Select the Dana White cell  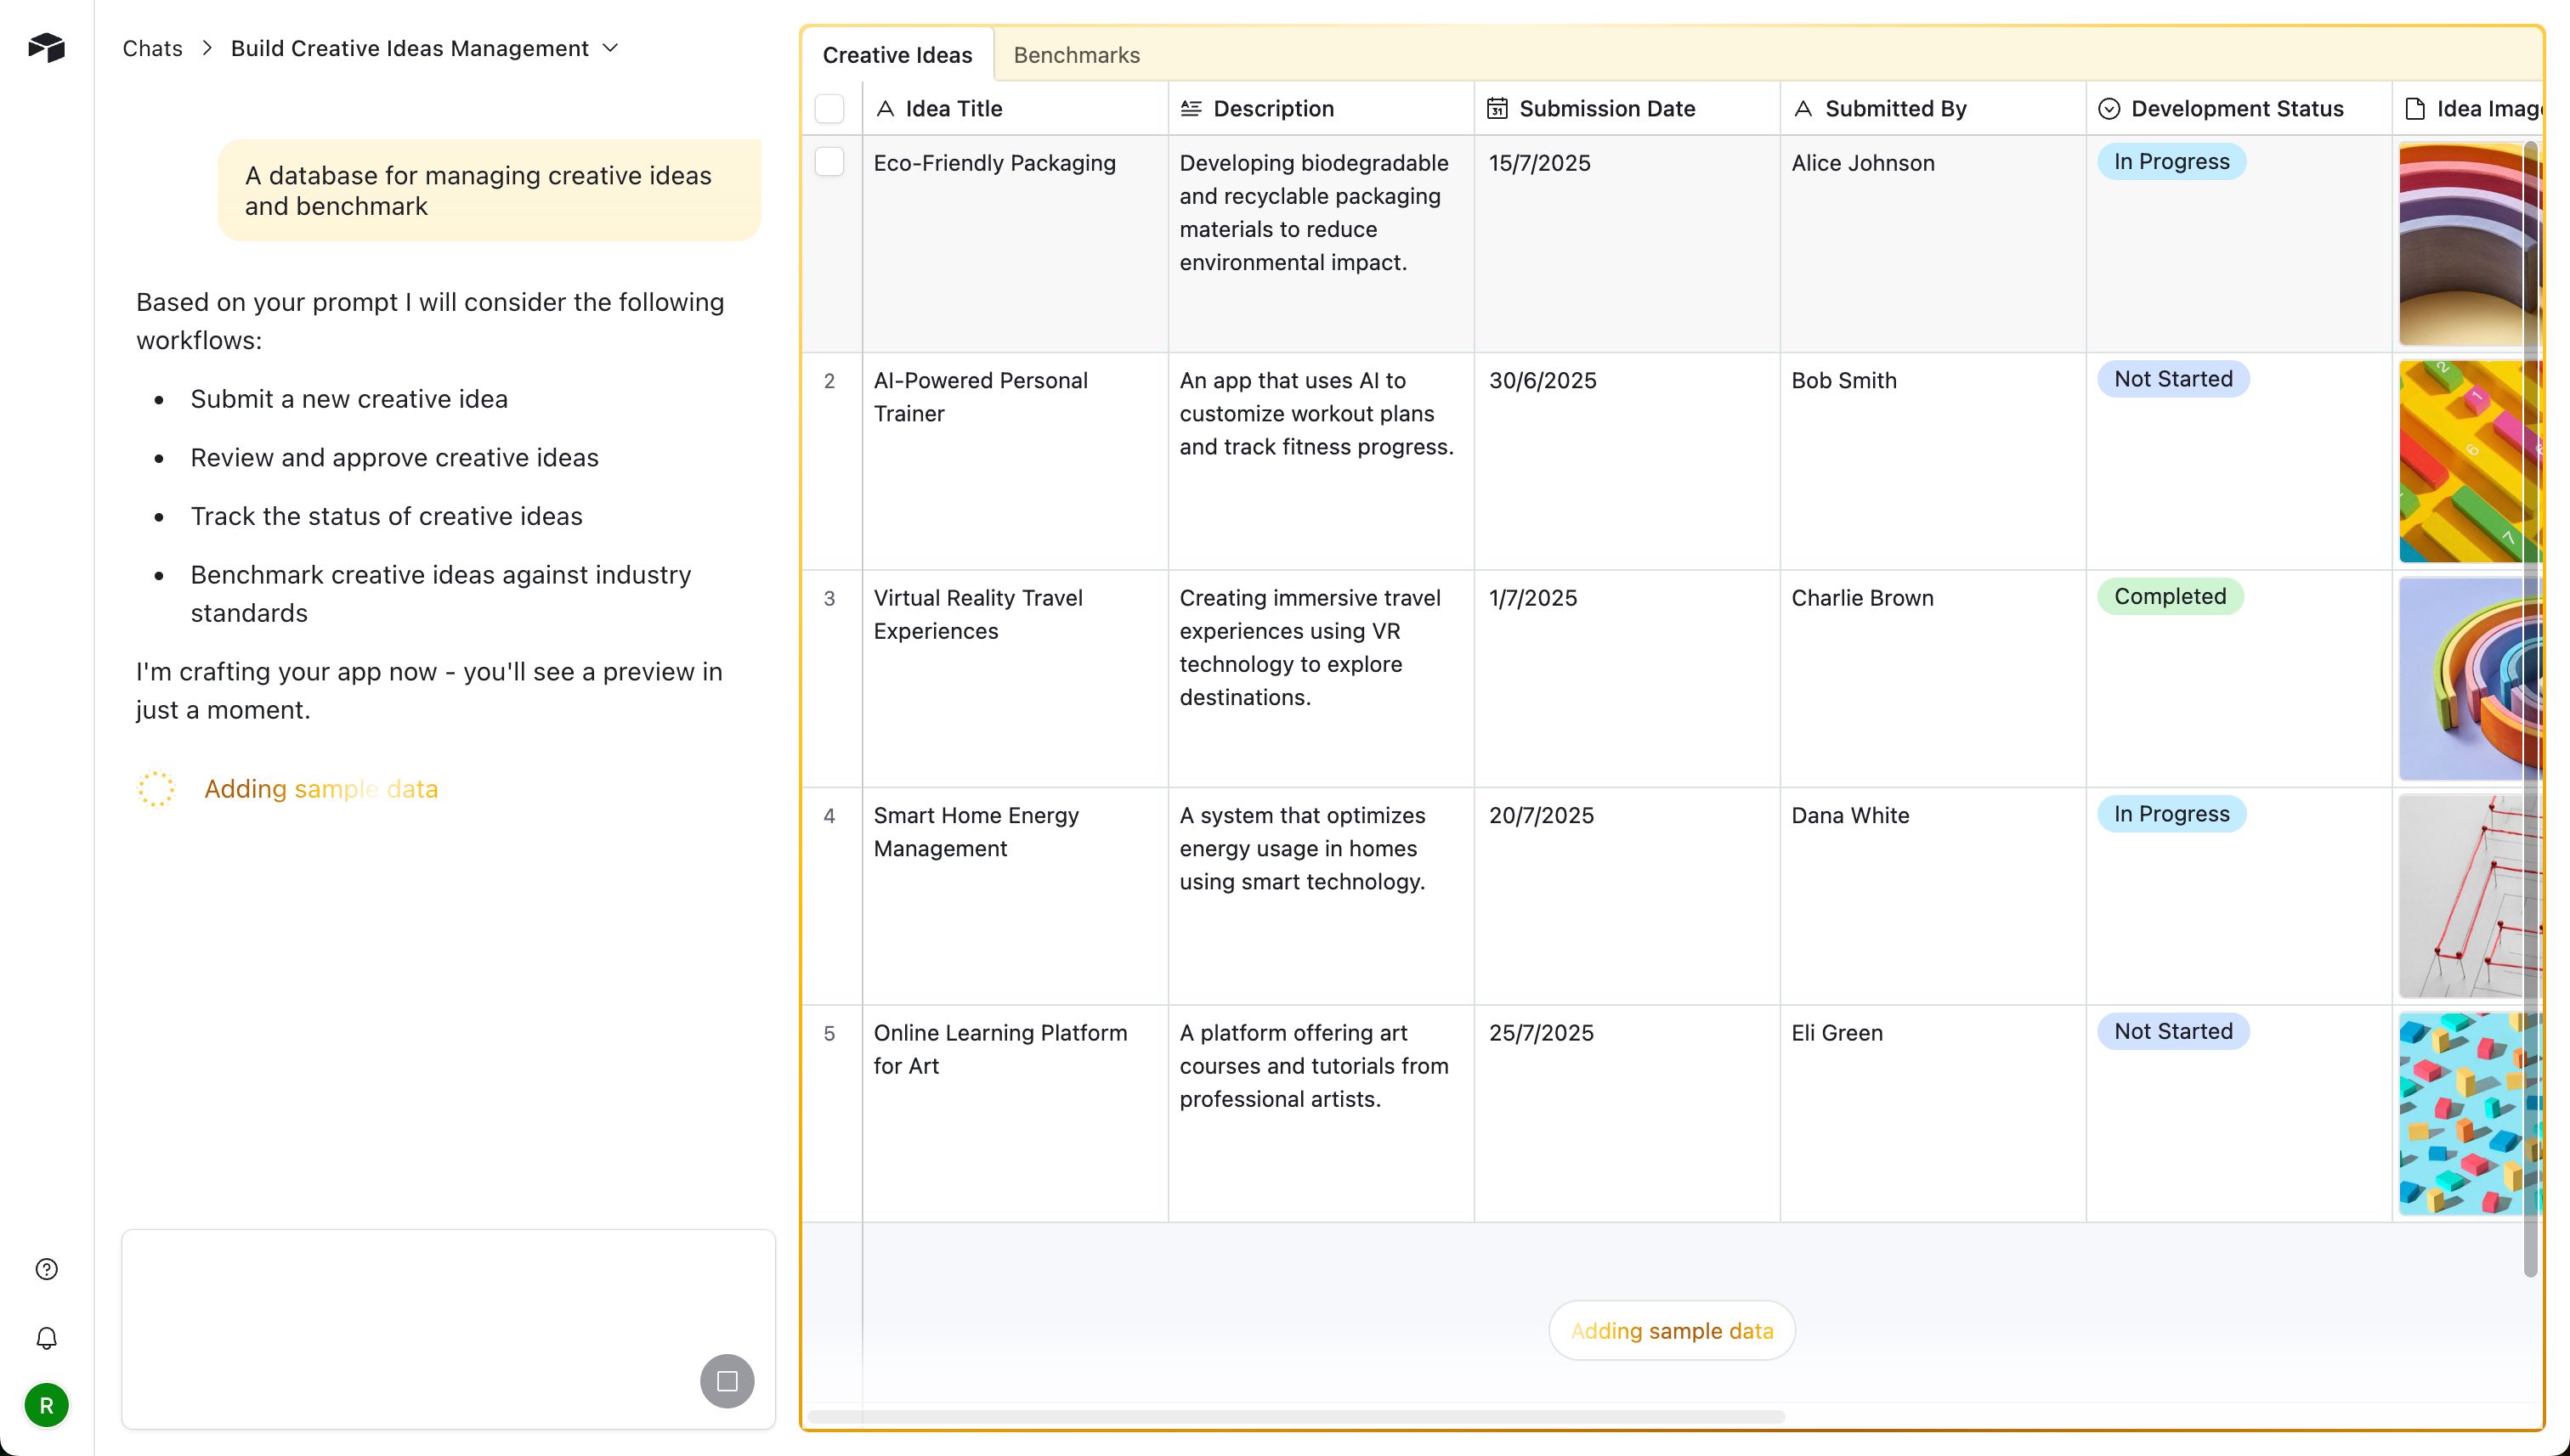tap(1933, 897)
